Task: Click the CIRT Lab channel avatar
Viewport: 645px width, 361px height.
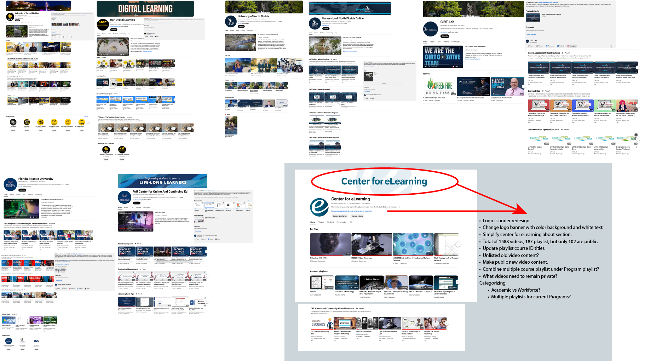Action: [x=431, y=29]
